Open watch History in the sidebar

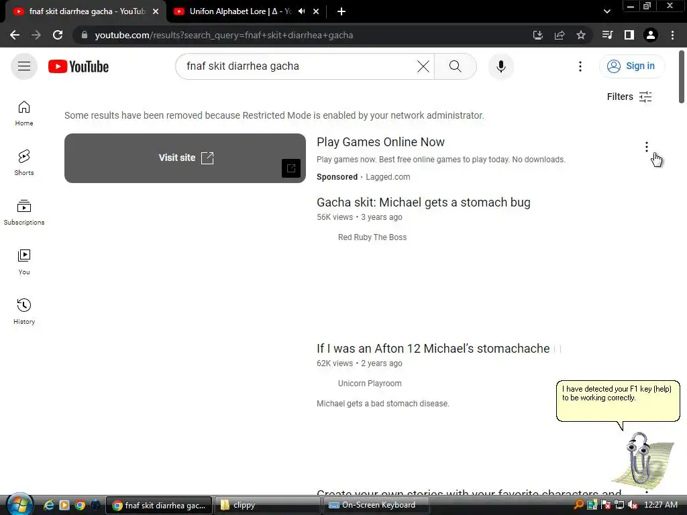click(24, 311)
